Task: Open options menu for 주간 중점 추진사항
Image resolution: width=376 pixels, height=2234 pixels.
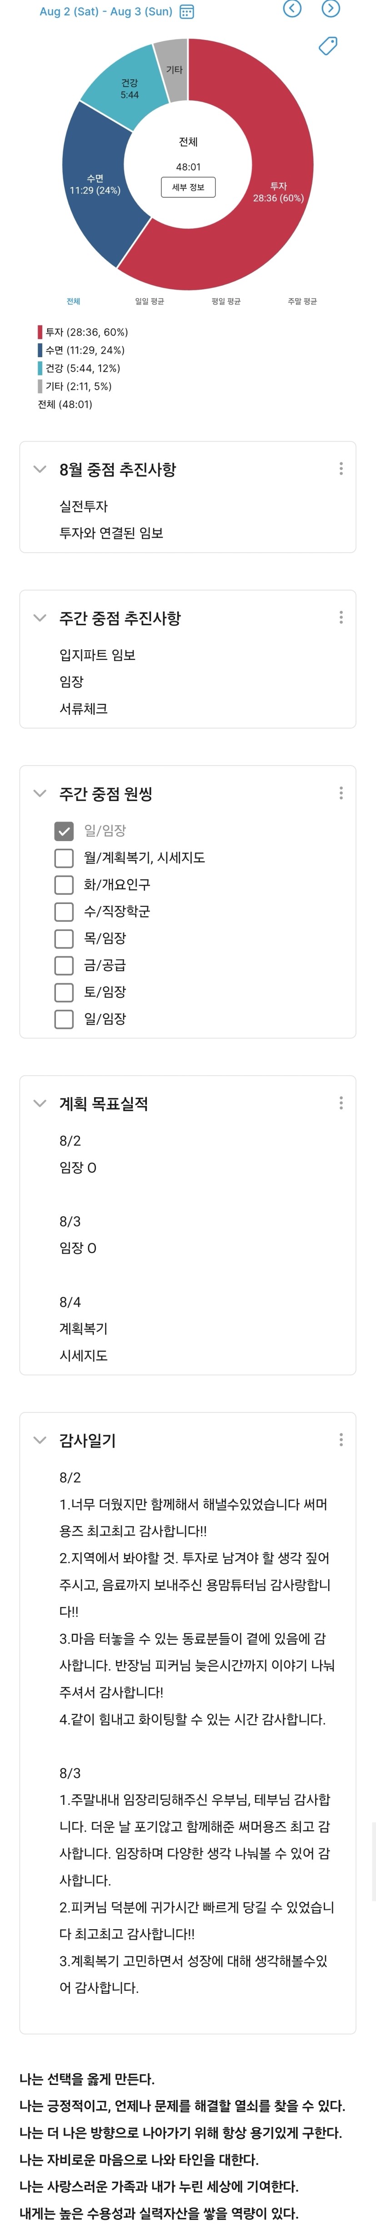Action: pos(341,617)
